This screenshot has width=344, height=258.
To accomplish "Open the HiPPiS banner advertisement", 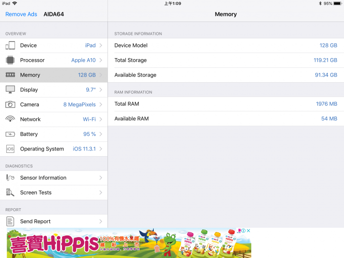I will coord(129,243).
